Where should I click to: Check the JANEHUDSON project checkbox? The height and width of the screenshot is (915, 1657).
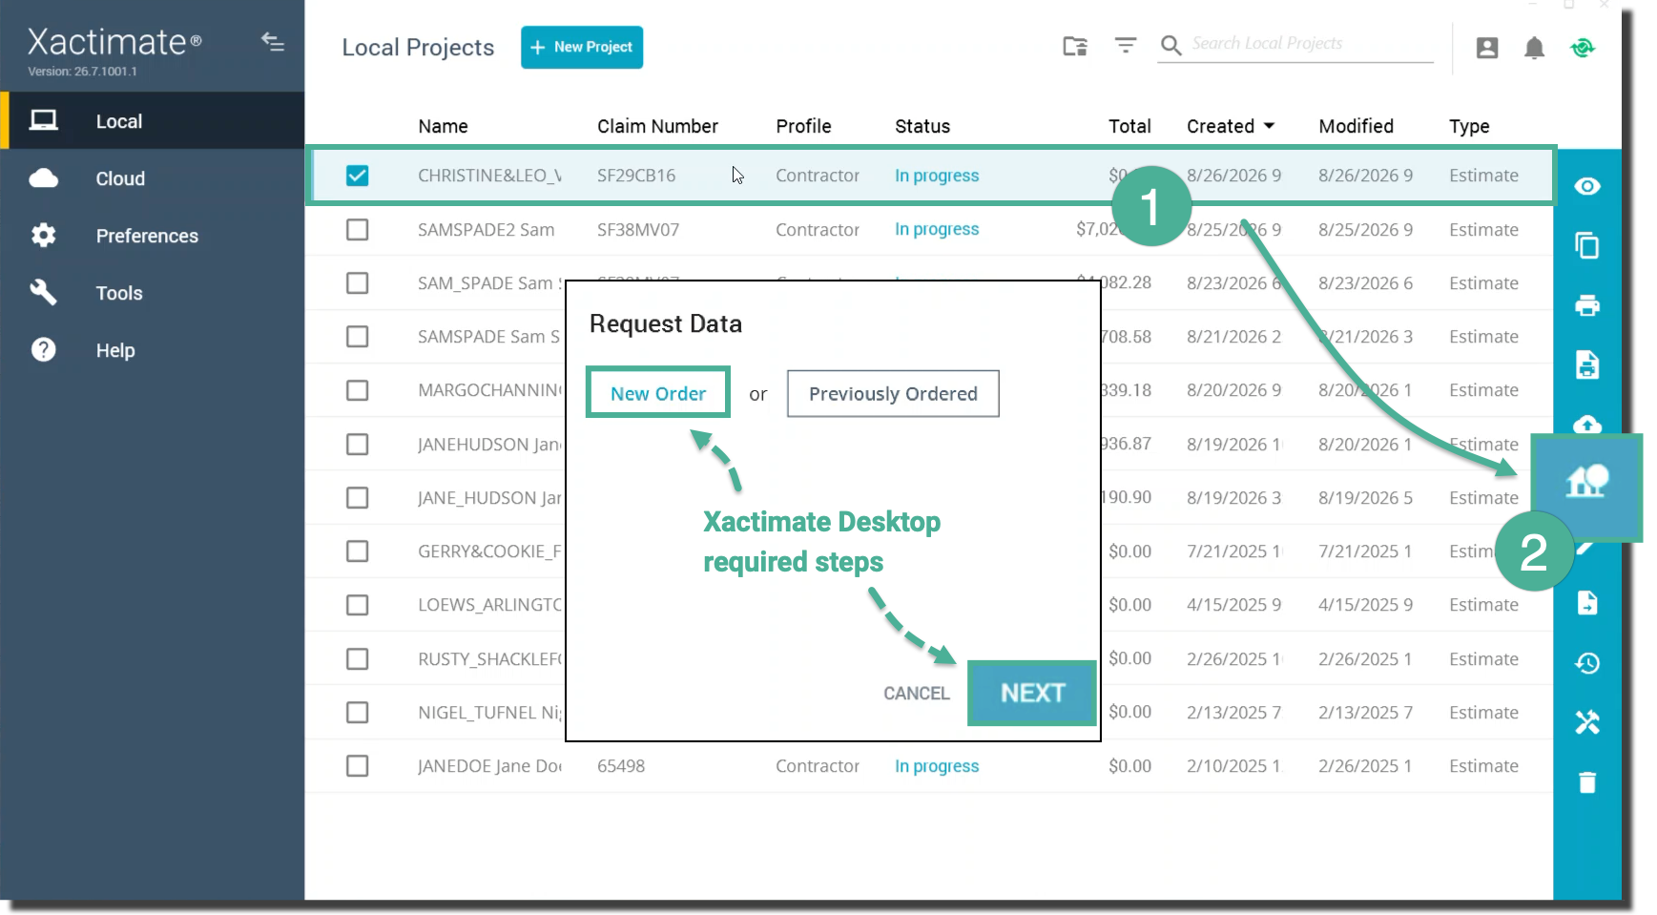357,444
